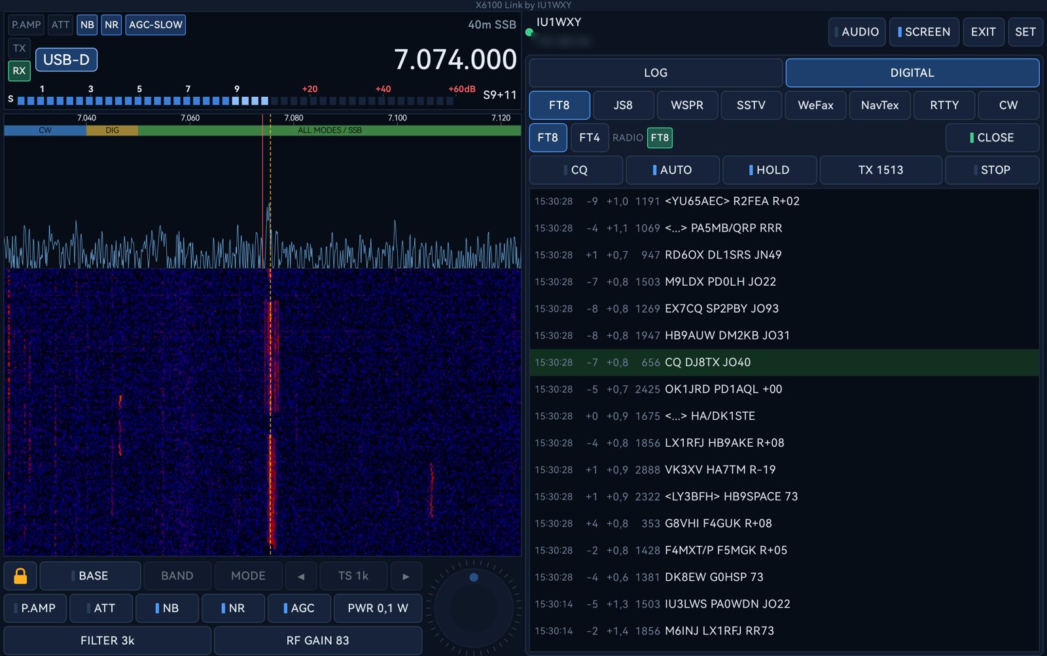
Task: Open SET settings
Action: coord(1025,31)
